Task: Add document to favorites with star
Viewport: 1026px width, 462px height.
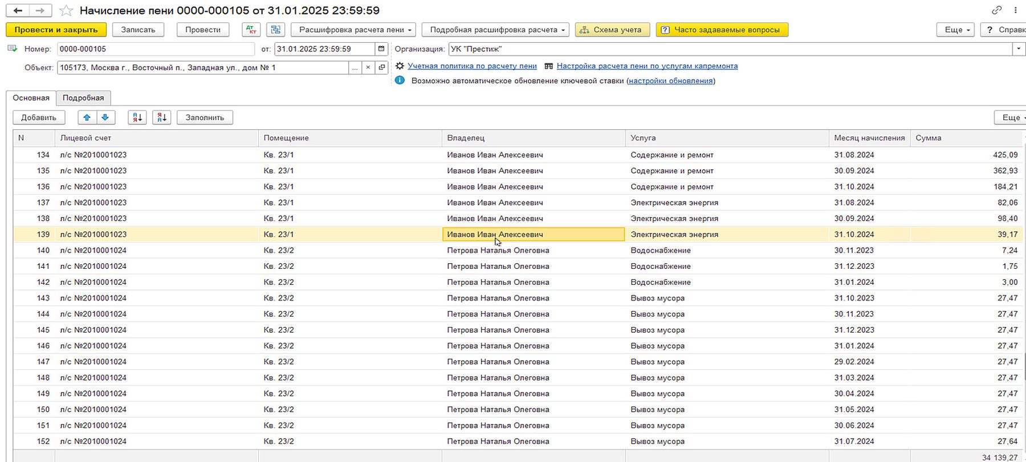Action: (66, 10)
